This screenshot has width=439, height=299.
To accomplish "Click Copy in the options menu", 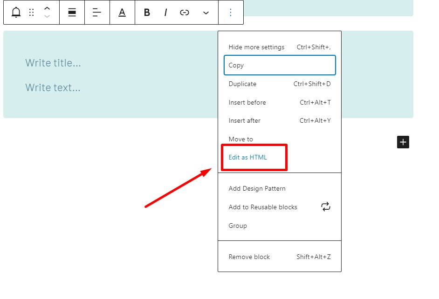I will pyautogui.click(x=280, y=65).
